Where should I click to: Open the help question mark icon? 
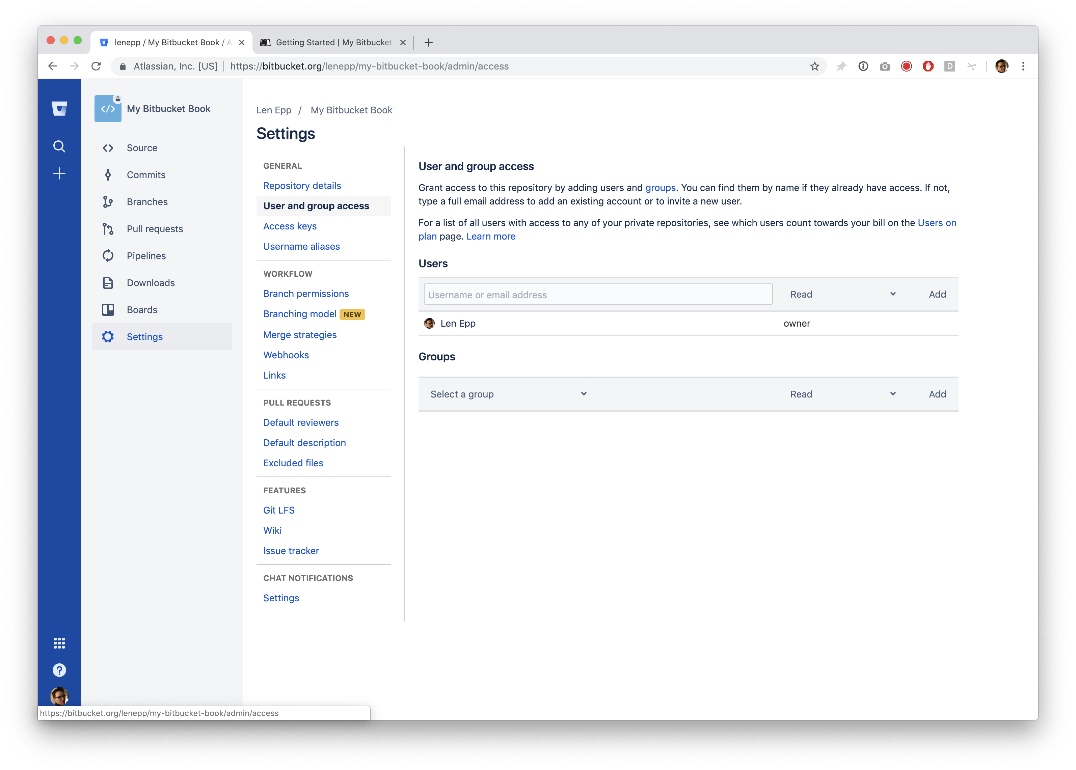(x=59, y=670)
